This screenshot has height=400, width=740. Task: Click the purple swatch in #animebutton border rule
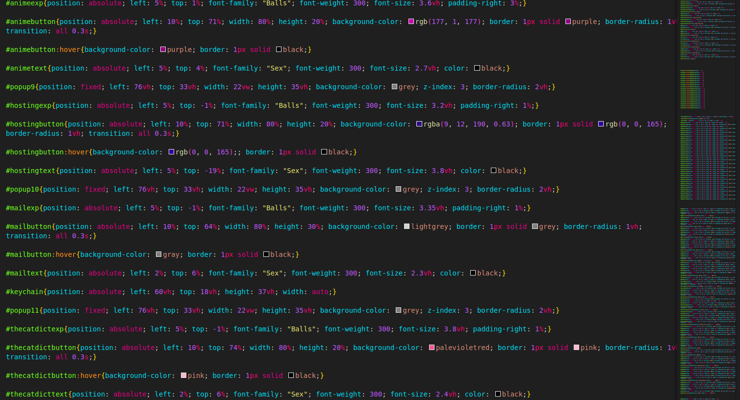pyautogui.click(x=569, y=22)
